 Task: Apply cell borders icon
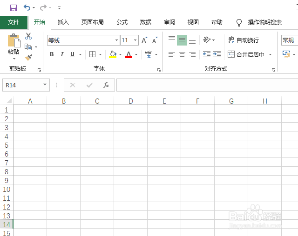click(93, 54)
